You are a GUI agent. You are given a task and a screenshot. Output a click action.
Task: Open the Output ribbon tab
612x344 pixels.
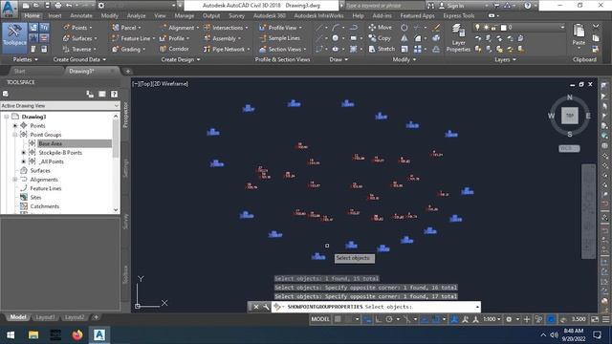click(211, 15)
